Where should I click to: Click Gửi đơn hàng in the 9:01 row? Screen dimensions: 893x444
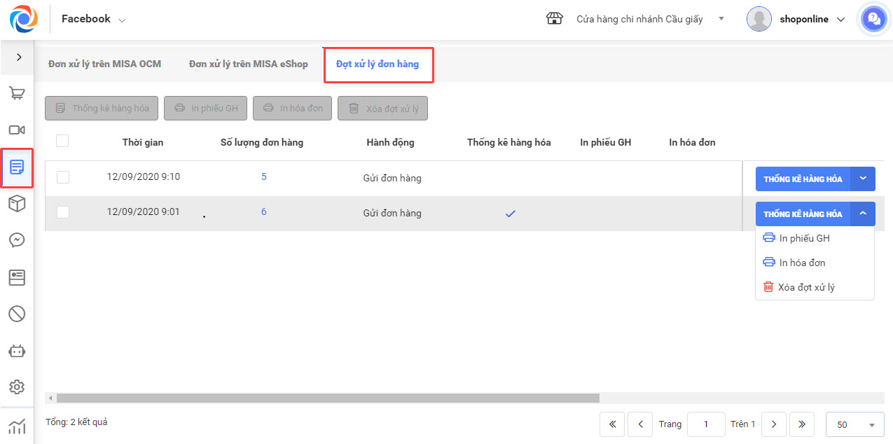point(392,213)
